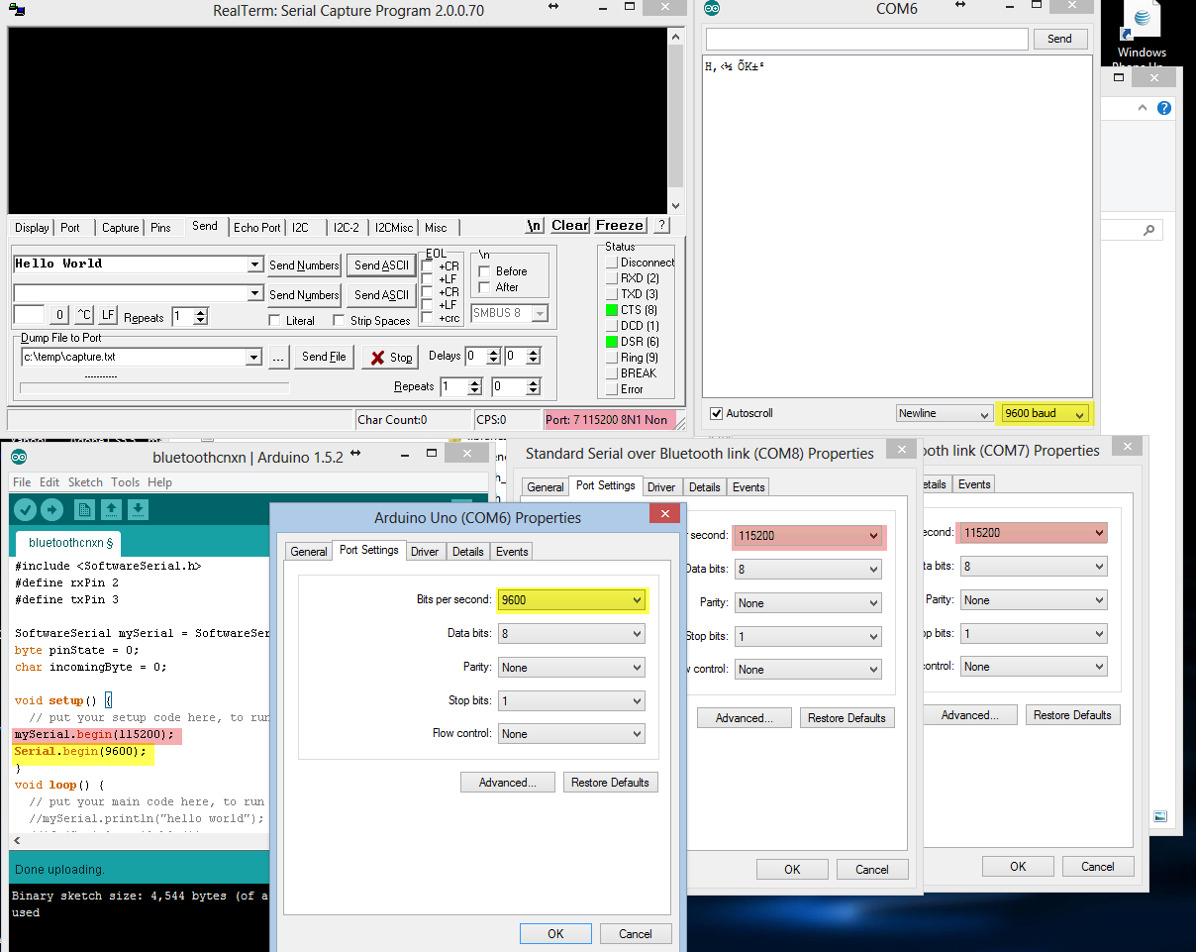Click the red X Stop button in RealTerm
The width and height of the screenshot is (1196, 952).
coord(390,357)
